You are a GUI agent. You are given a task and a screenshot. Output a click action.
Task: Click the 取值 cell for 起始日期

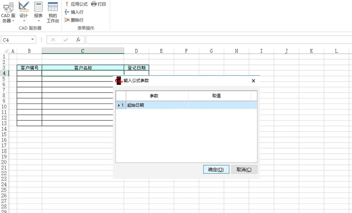point(219,105)
